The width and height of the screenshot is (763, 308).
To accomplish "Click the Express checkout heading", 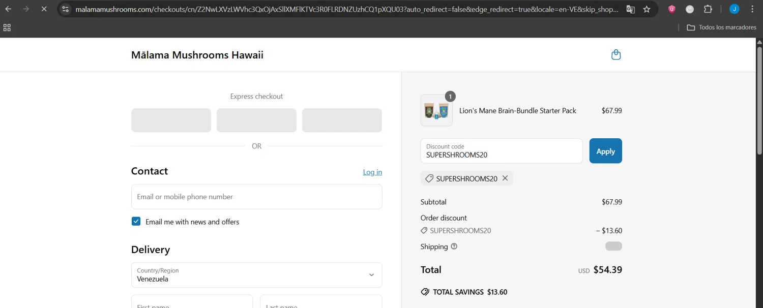I will [256, 96].
